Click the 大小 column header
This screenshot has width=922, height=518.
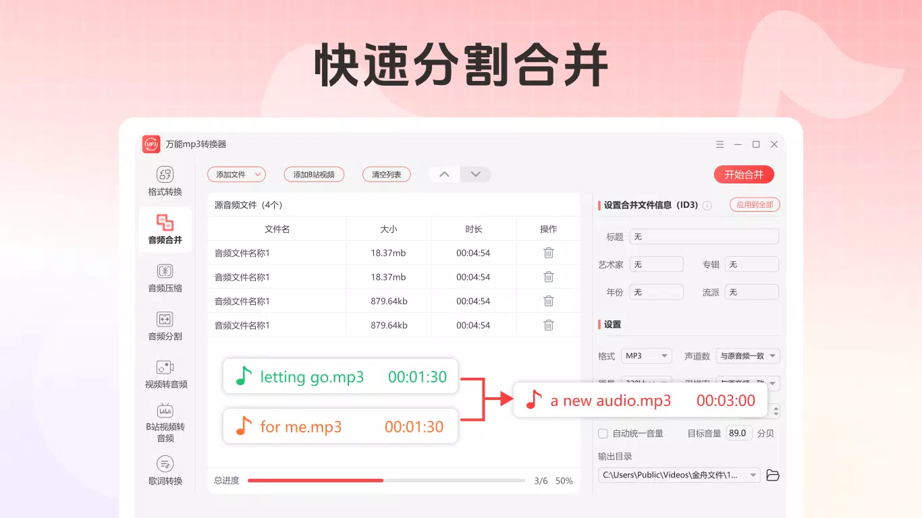[389, 229]
